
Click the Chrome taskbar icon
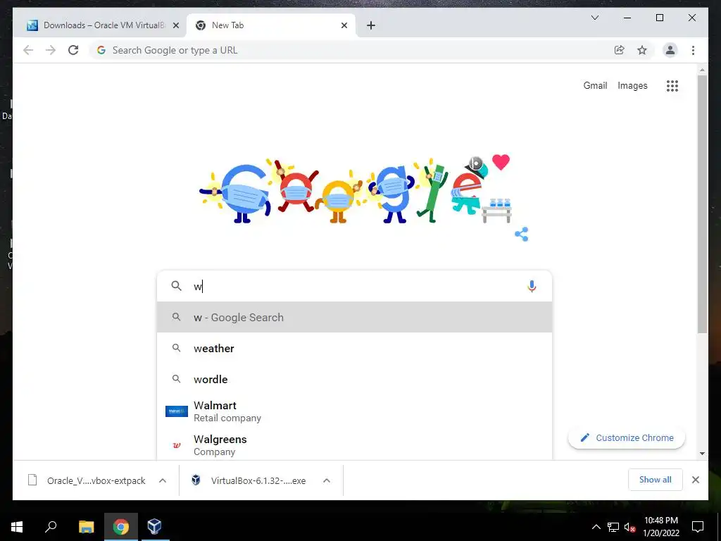coord(121,527)
